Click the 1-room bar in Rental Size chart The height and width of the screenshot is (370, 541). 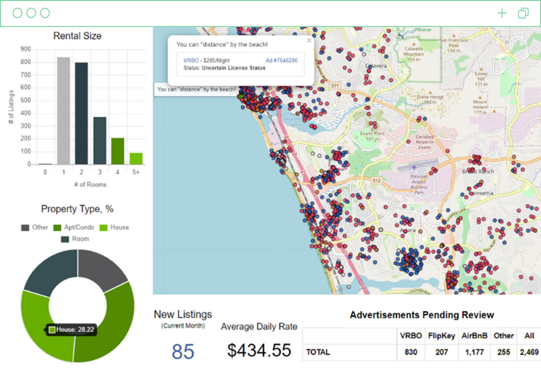click(63, 111)
